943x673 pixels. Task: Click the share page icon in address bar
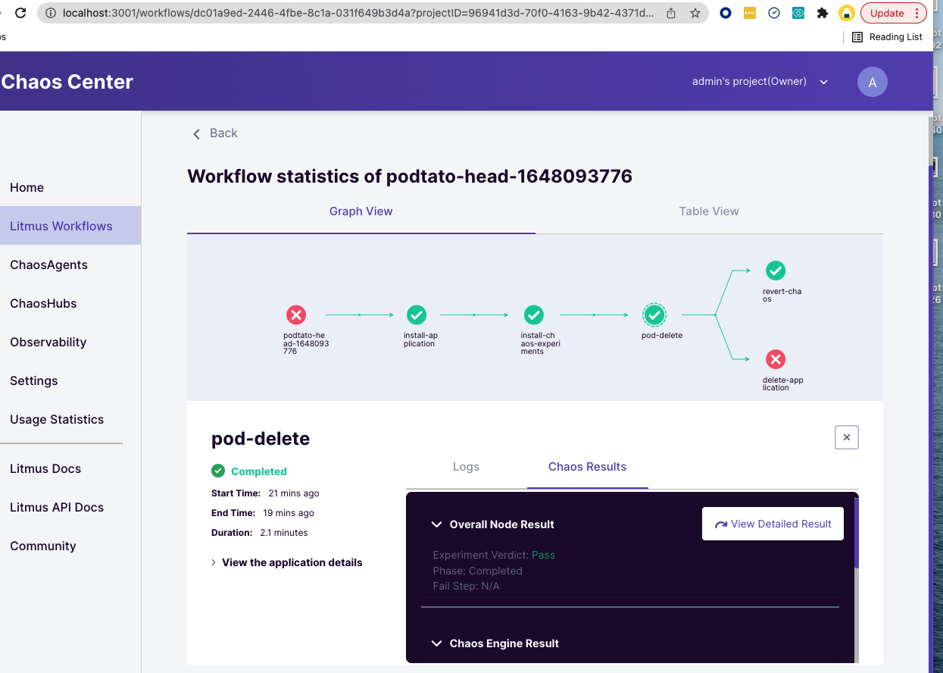tap(671, 13)
